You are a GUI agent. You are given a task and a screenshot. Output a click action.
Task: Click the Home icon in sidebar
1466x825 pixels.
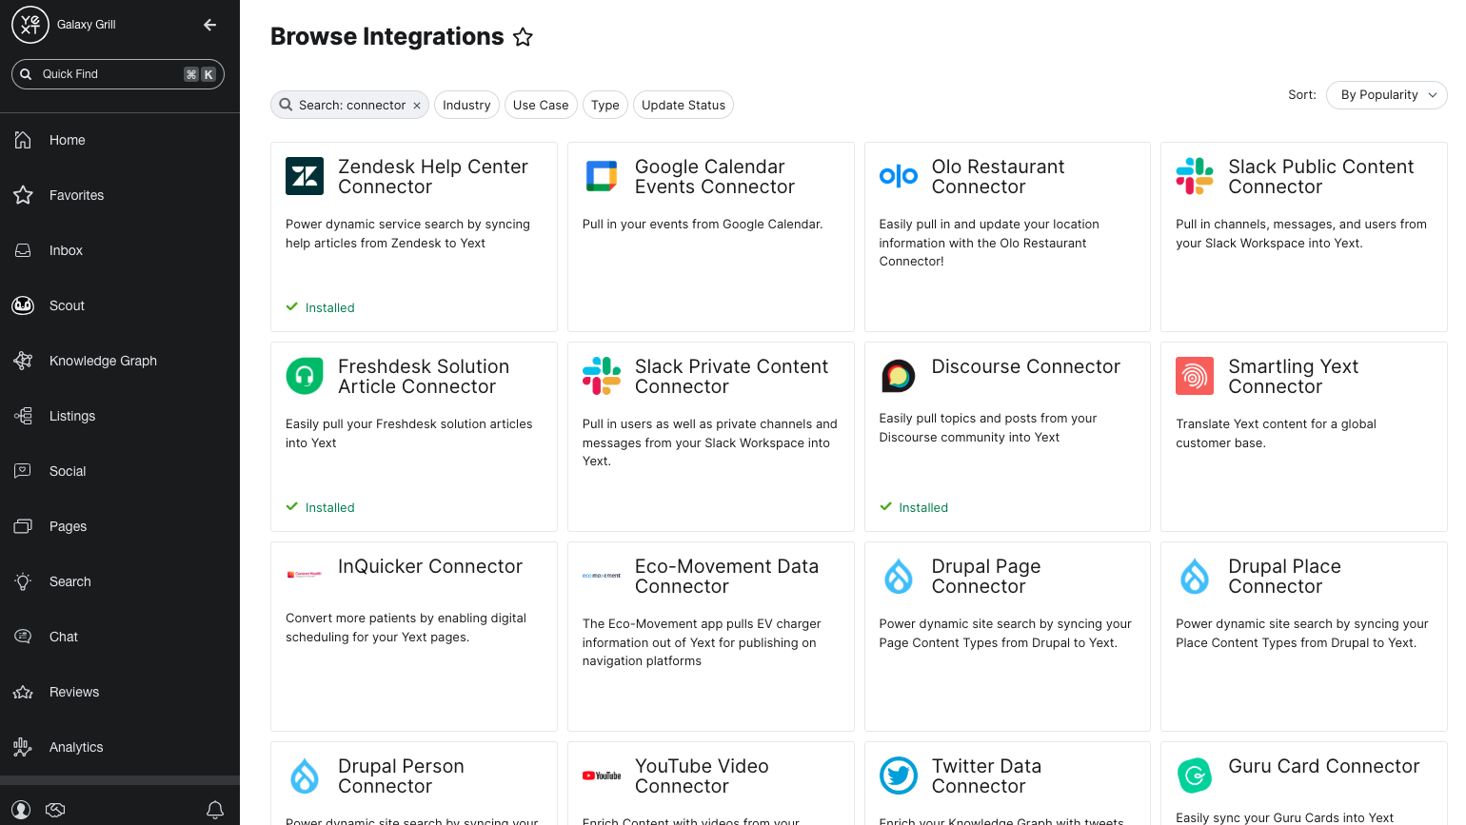click(x=23, y=140)
